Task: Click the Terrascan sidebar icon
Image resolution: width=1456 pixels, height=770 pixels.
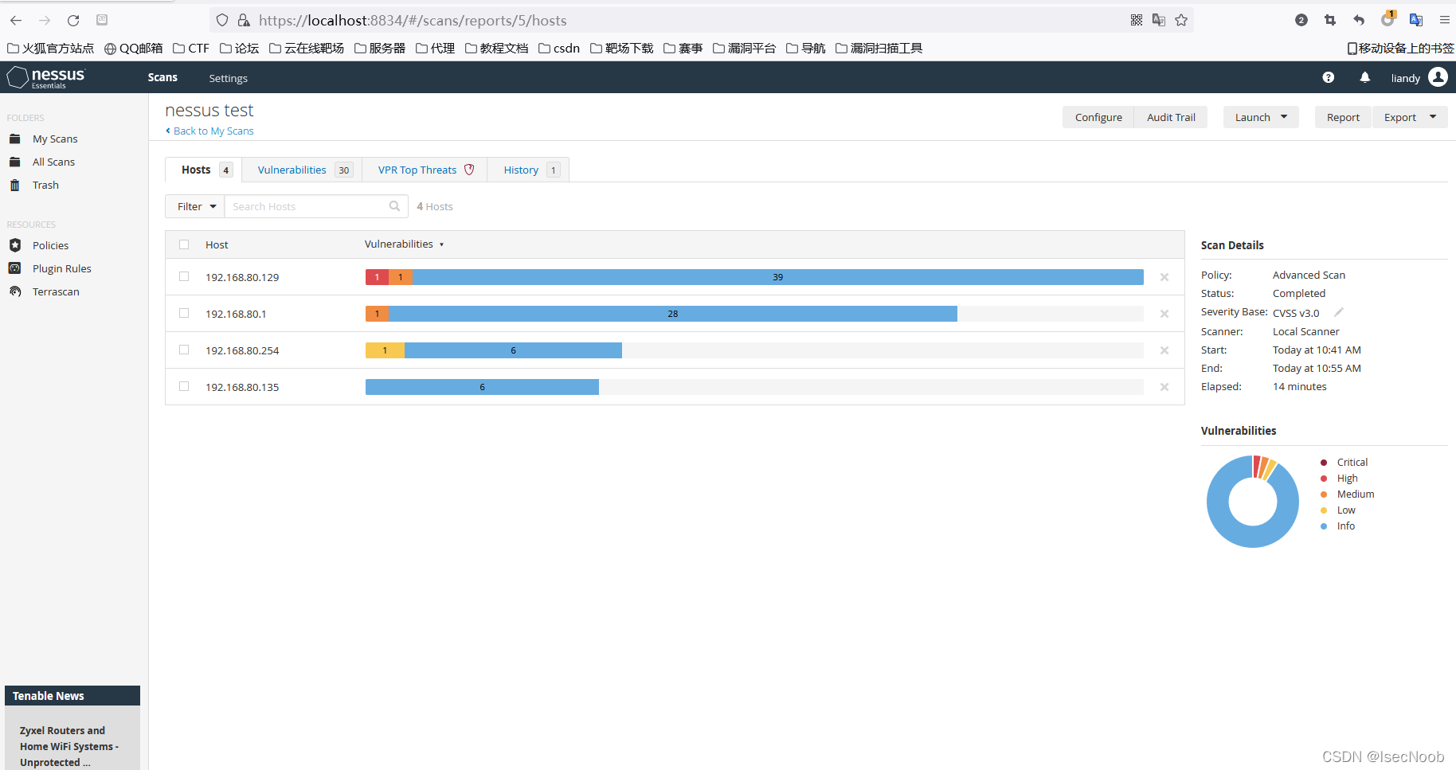Action: click(15, 291)
